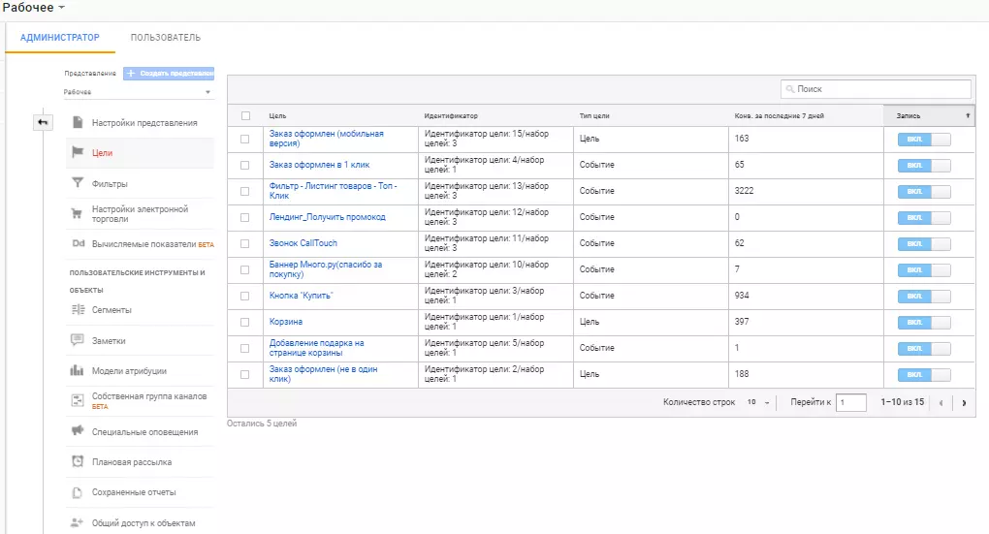Check the box for Корзина row
Image resolution: width=989 pixels, height=534 pixels.
(x=244, y=322)
